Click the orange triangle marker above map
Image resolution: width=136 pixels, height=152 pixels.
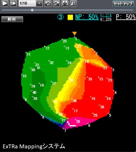[x=75, y=33]
